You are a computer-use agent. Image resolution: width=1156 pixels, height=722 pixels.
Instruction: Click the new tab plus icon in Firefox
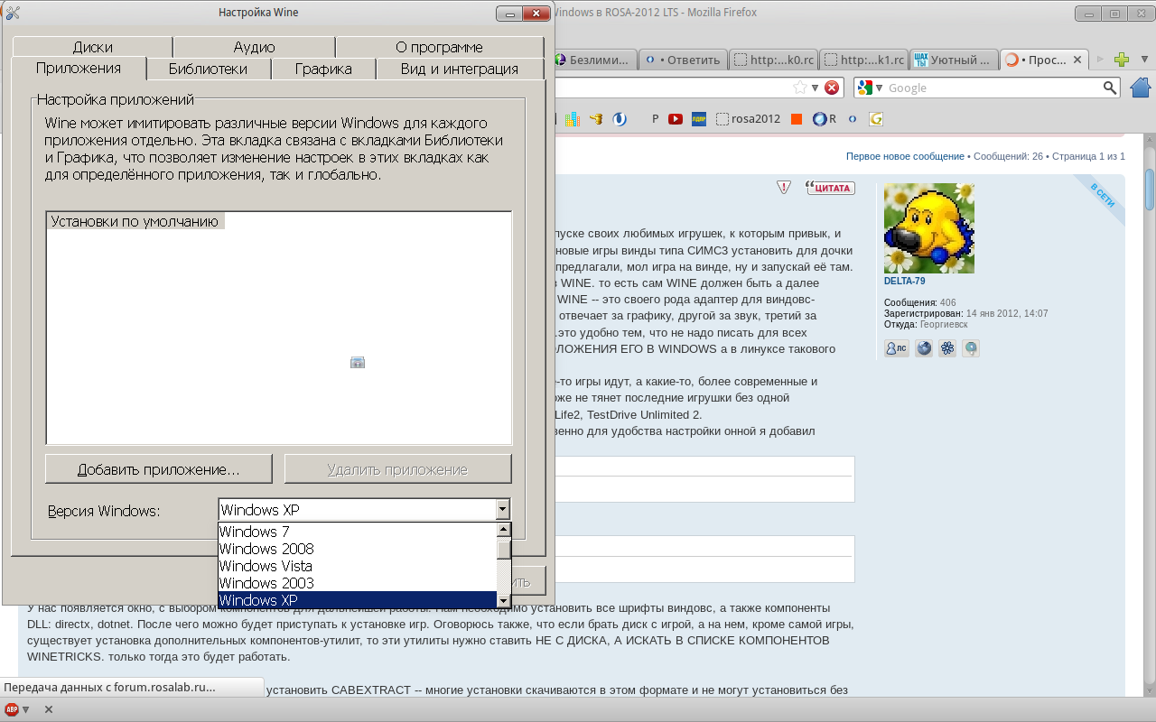[1122, 60]
